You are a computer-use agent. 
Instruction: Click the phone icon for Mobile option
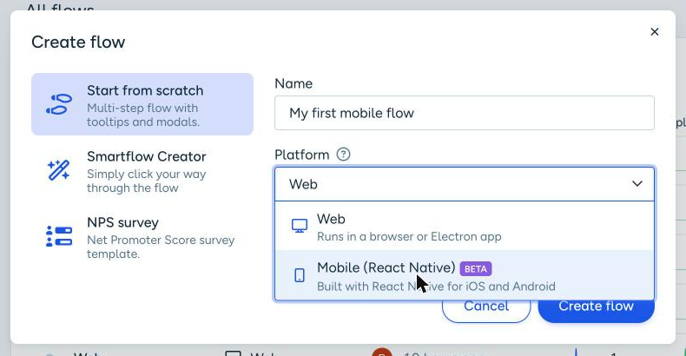pyautogui.click(x=300, y=275)
